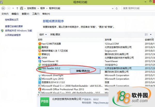
Task: Select the Microsoft Lync 2010 icon
Action: click(x=40, y=79)
